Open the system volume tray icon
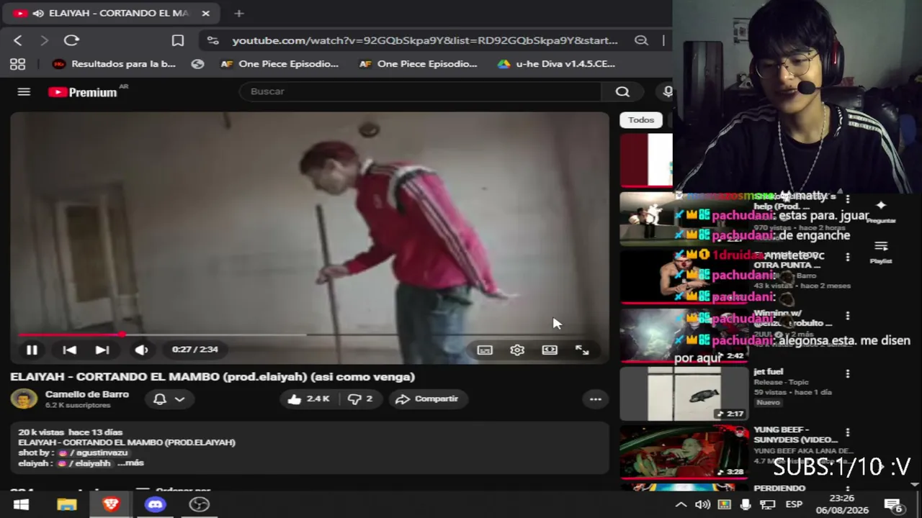Viewport: 922px width, 518px height. pos(702,504)
